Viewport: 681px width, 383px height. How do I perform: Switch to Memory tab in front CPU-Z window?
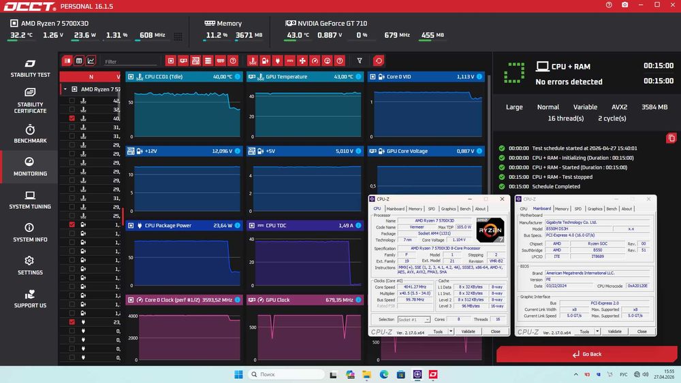tap(415, 209)
